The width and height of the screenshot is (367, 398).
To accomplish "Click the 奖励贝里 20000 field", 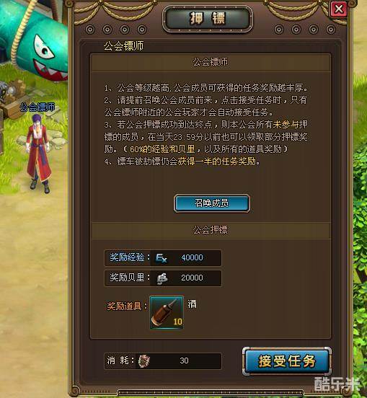I will (163, 278).
